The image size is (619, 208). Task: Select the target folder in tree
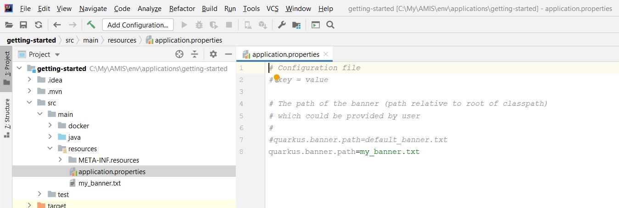coord(57,205)
